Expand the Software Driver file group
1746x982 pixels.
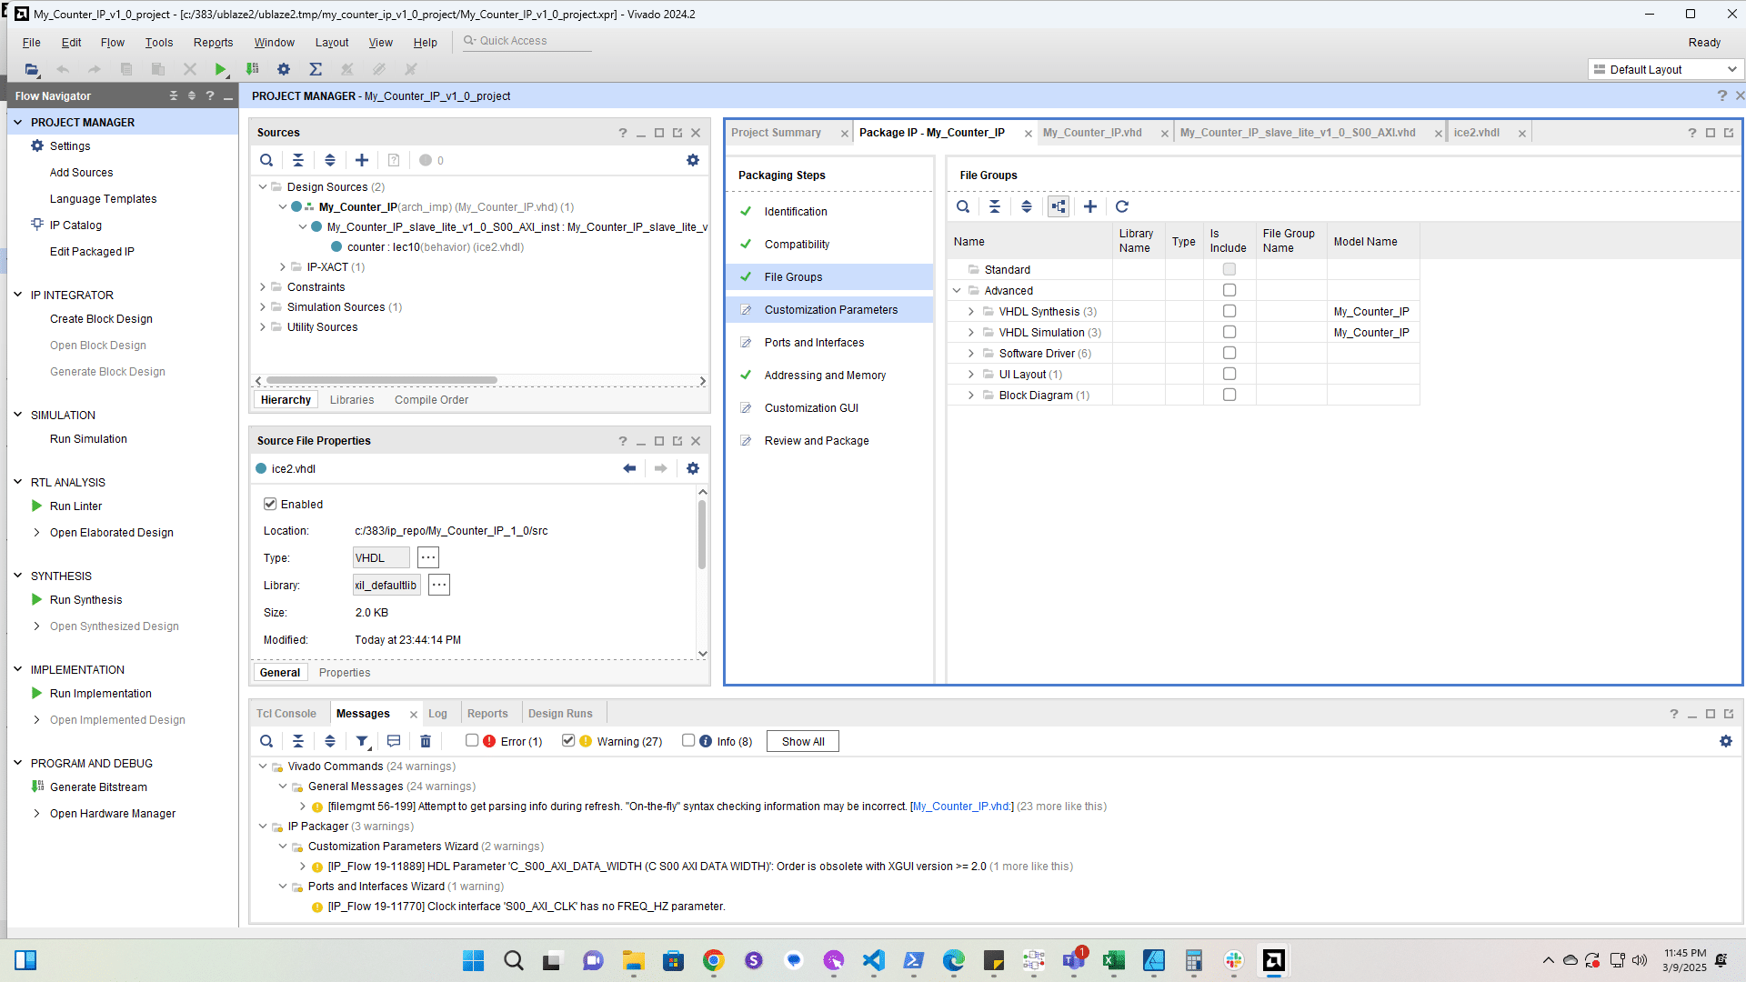971,354
